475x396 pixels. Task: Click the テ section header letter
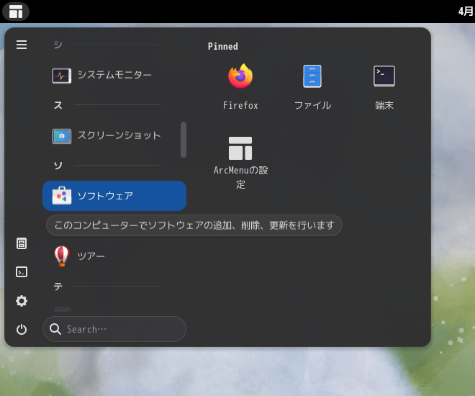coord(58,287)
